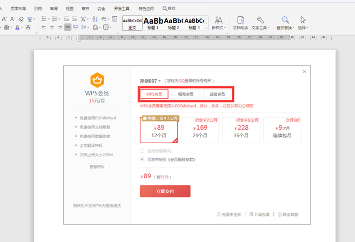Expand bulleted list dropdown arrow
Viewport: 355px width, 242px height.
pos(49,19)
